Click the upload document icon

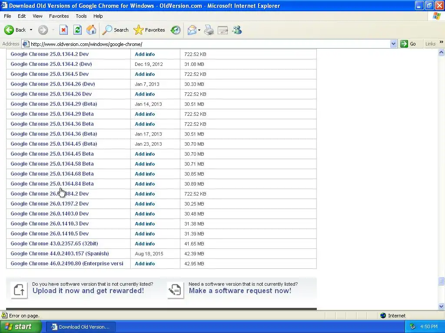(19, 290)
